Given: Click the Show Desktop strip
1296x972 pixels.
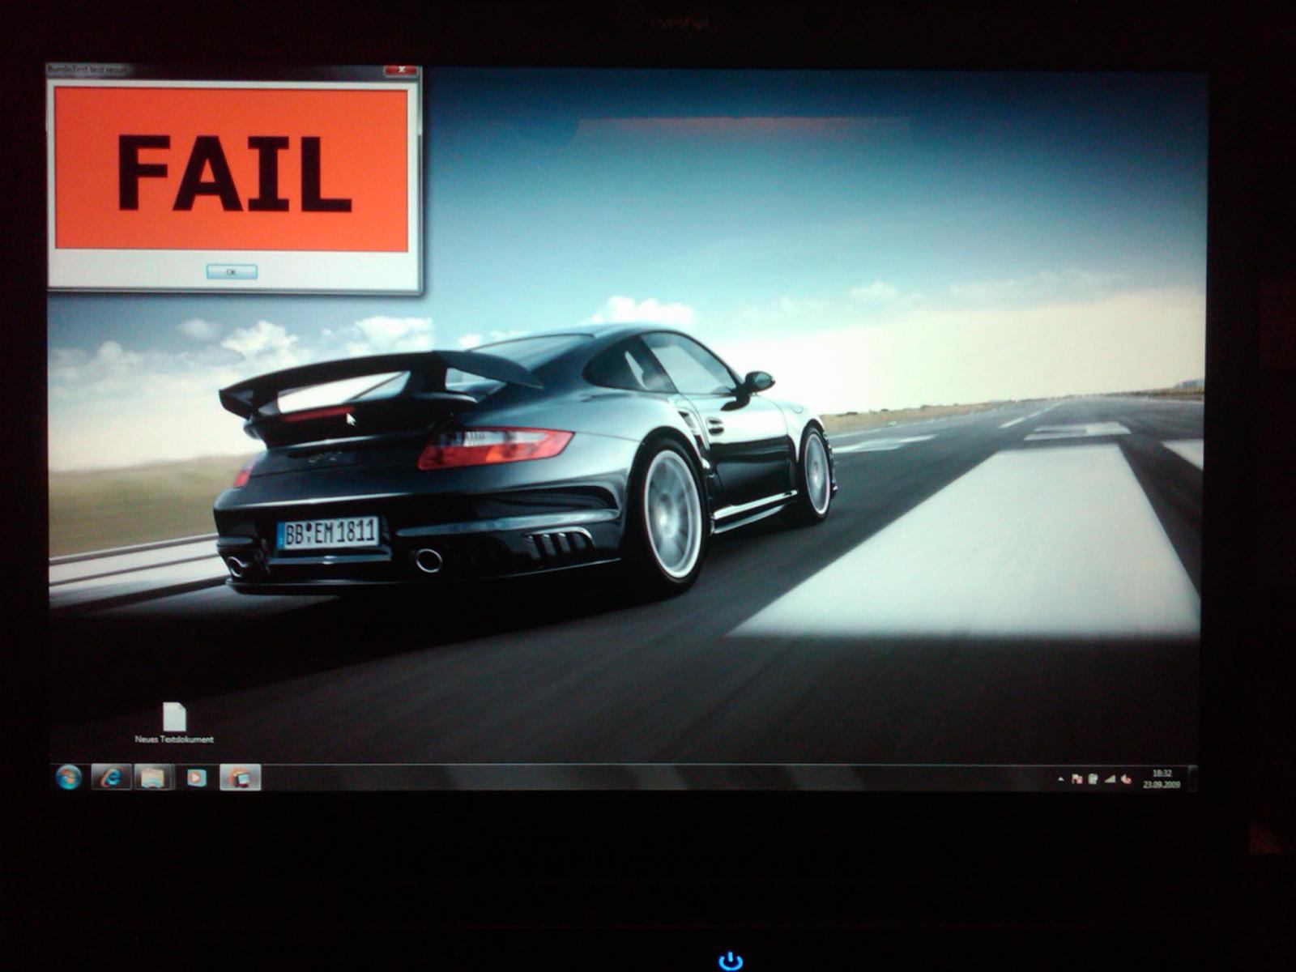Looking at the screenshot, I should [x=1192, y=778].
